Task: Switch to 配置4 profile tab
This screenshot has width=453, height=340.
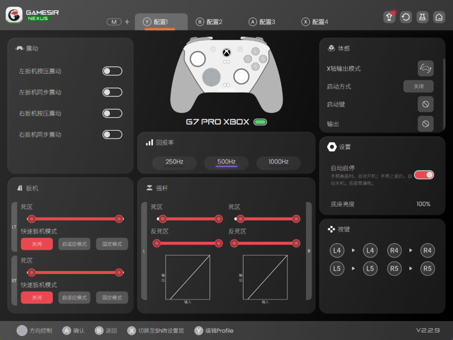Action: 315,22
